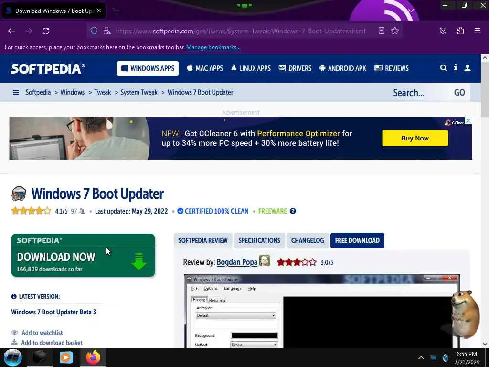Click Add to watchlist

(x=42, y=333)
